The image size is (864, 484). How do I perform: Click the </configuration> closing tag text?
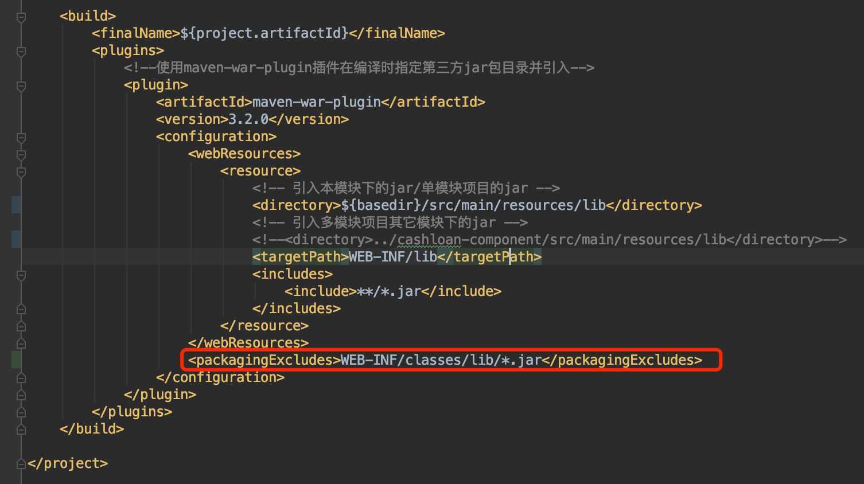pyautogui.click(x=220, y=377)
